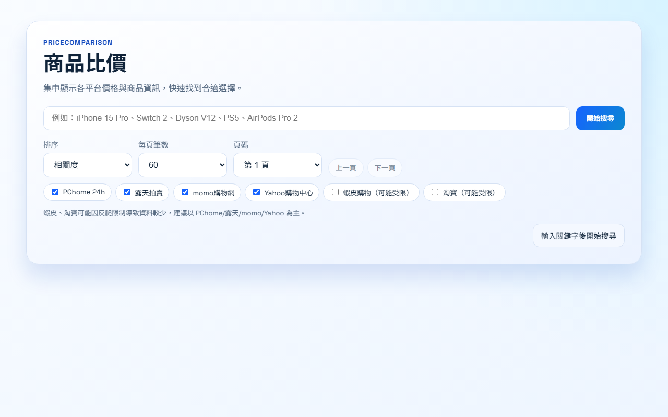Uncheck the momo購物網 checkbox
This screenshot has height=417, width=668.
point(185,192)
